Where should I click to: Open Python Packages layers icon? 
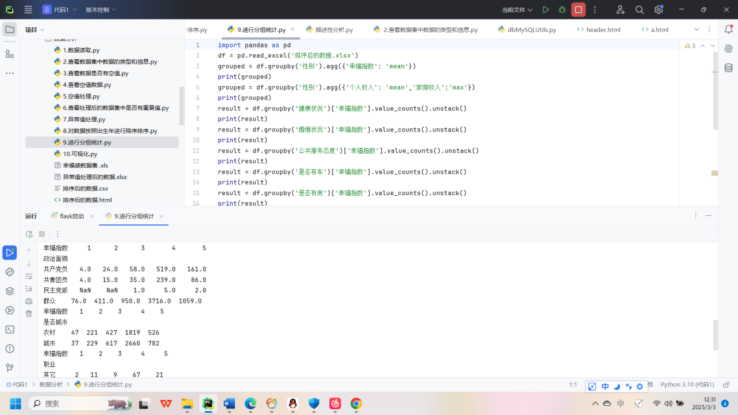[x=10, y=291]
